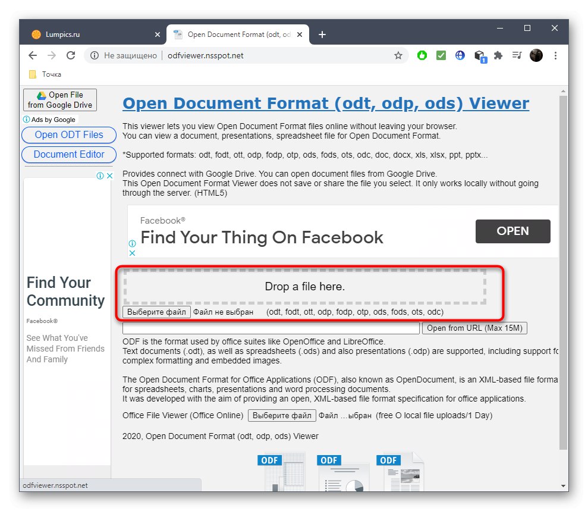This screenshot has height=511, width=588.
Task: Click the page vertical scrollbar
Action: coord(563,272)
